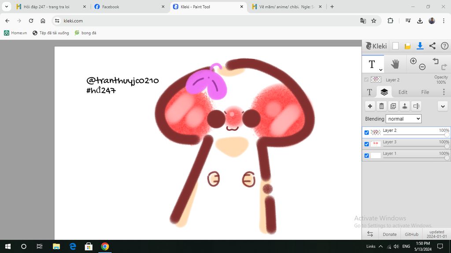Click the Layer 2 name label

[x=389, y=130]
